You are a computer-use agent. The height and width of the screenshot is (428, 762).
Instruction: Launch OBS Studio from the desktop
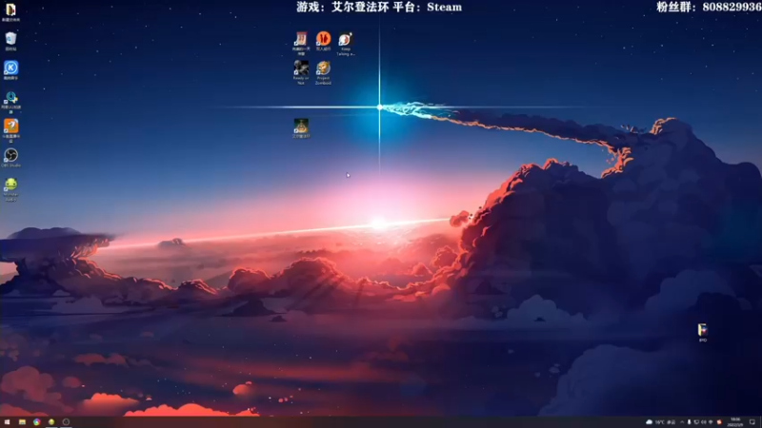coord(10,157)
